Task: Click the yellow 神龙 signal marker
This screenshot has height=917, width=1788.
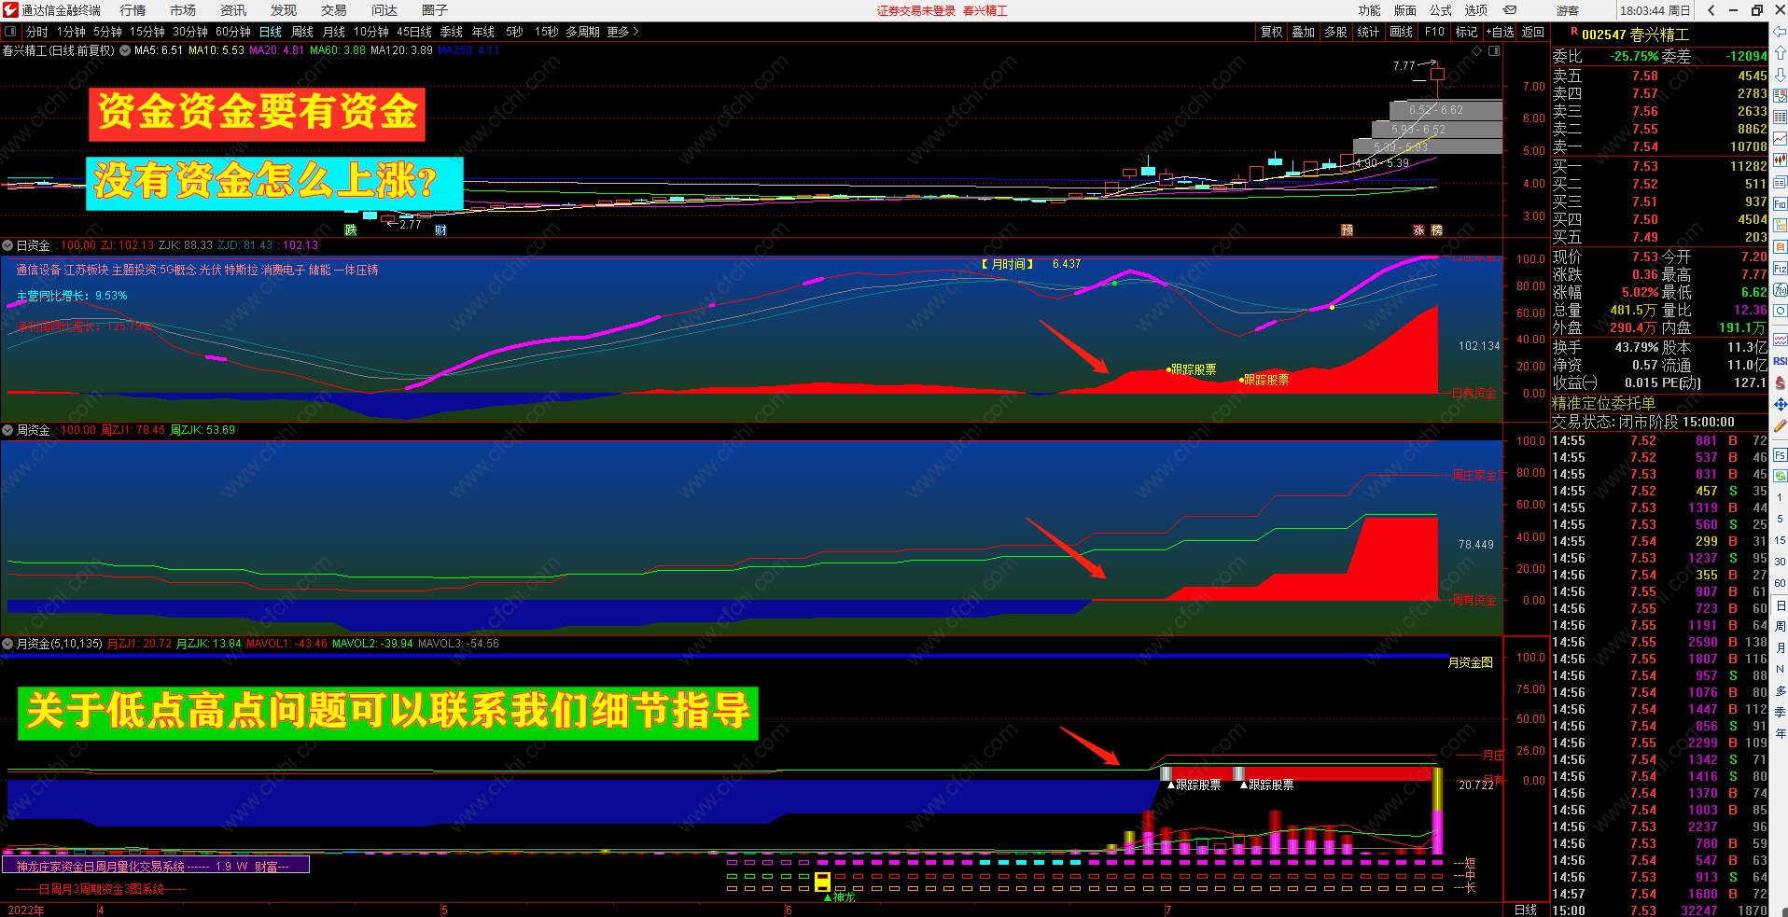Action: click(822, 882)
